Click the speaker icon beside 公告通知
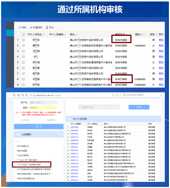 click(x=18, y=134)
